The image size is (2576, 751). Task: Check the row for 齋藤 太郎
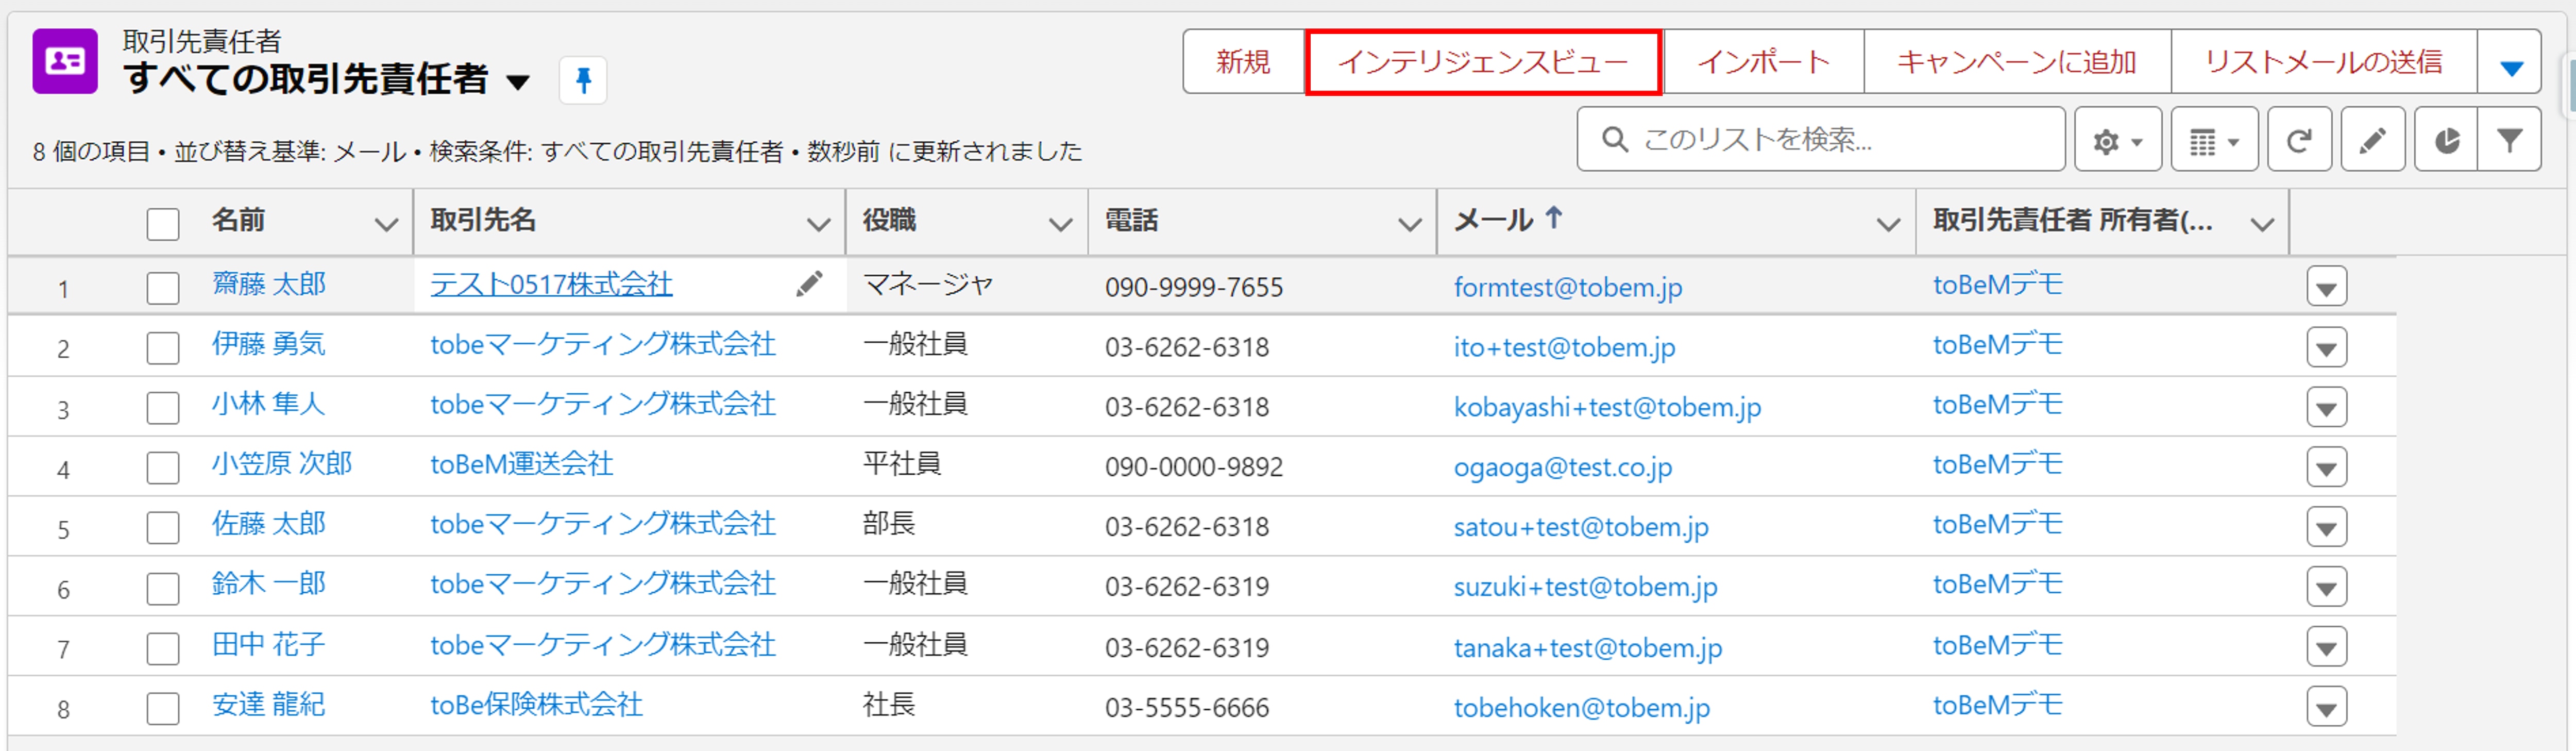point(163,288)
